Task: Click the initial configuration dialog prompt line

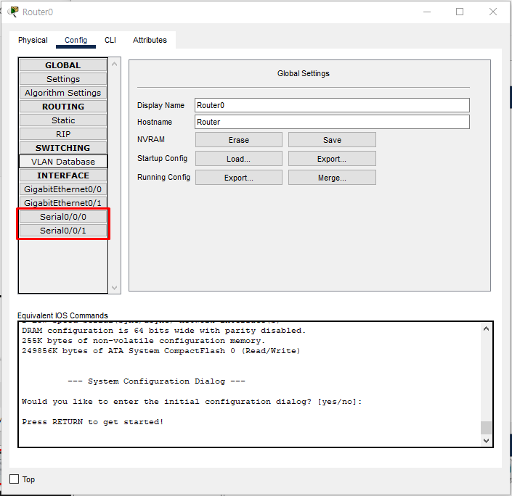Action: point(192,402)
